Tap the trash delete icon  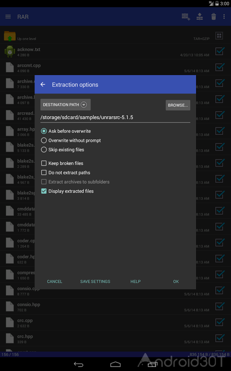(x=214, y=16)
